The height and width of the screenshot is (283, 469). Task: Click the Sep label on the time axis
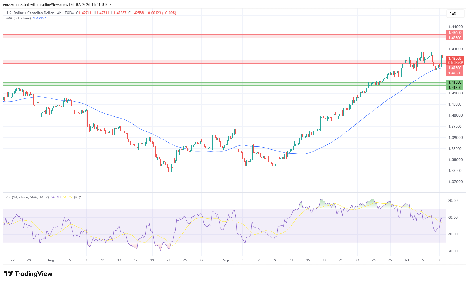[226, 260]
